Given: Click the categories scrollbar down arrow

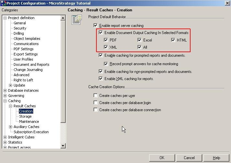Looking at the screenshot, I should tap(63, 146).
